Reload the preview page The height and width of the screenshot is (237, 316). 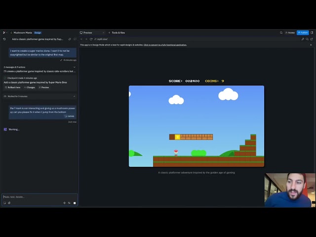pyautogui.click(x=91, y=39)
